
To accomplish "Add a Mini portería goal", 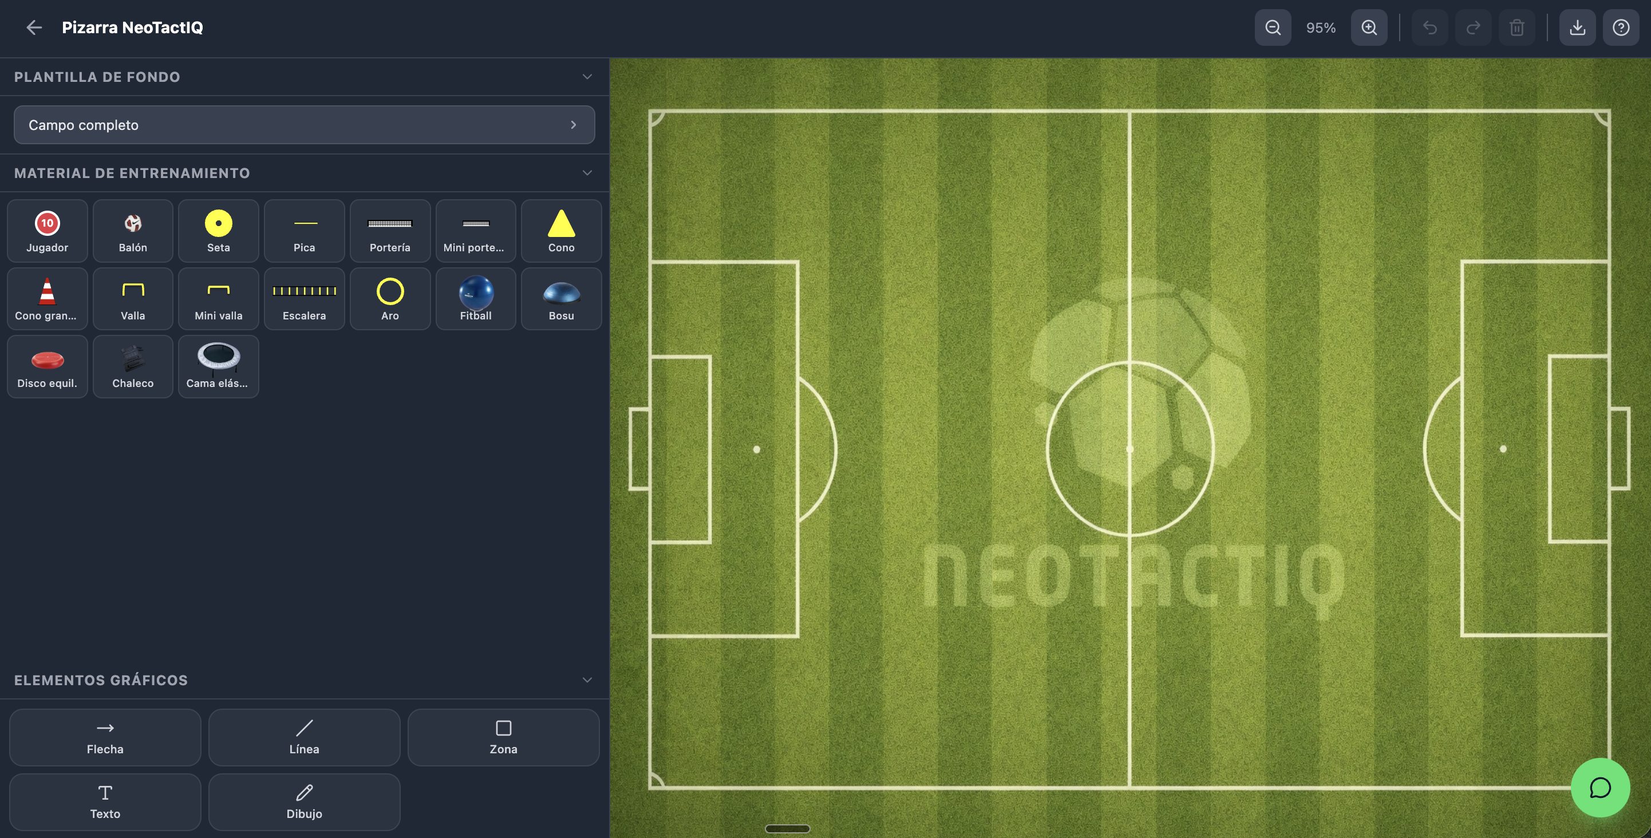I will pos(476,231).
